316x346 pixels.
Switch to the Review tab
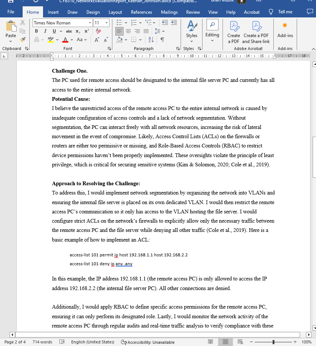193,12
